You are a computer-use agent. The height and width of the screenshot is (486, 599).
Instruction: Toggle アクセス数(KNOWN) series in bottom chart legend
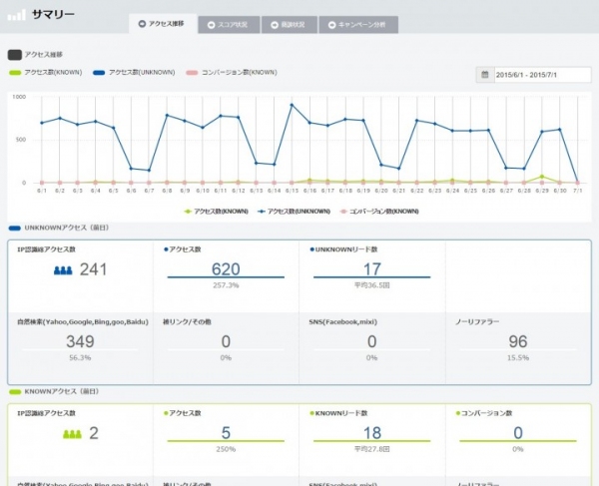pos(217,212)
